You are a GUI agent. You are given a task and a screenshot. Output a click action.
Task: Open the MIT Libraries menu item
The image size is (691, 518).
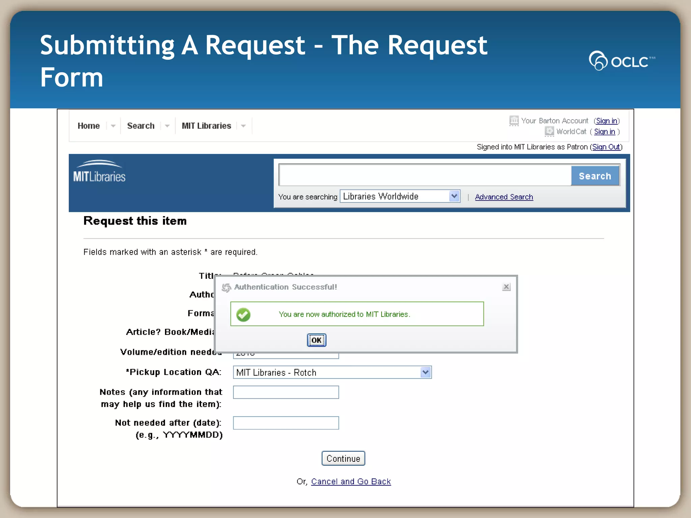coord(206,126)
